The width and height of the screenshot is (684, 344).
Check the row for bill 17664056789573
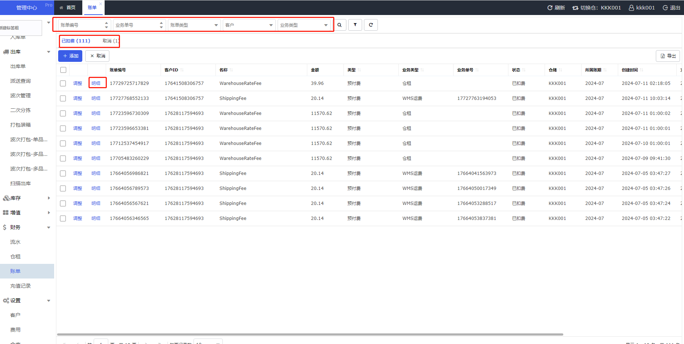coord(63,188)
